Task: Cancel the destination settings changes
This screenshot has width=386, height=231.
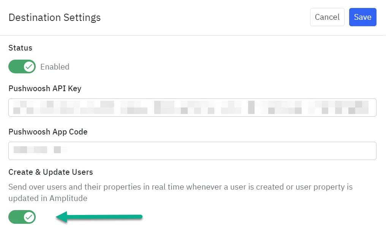Action: point(327,17)
